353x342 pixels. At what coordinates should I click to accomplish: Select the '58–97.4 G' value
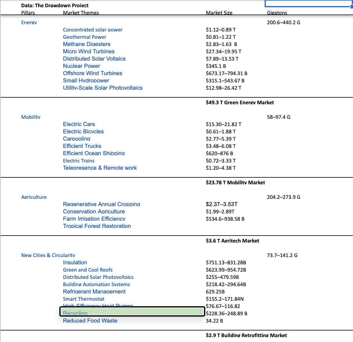[279, 117]
